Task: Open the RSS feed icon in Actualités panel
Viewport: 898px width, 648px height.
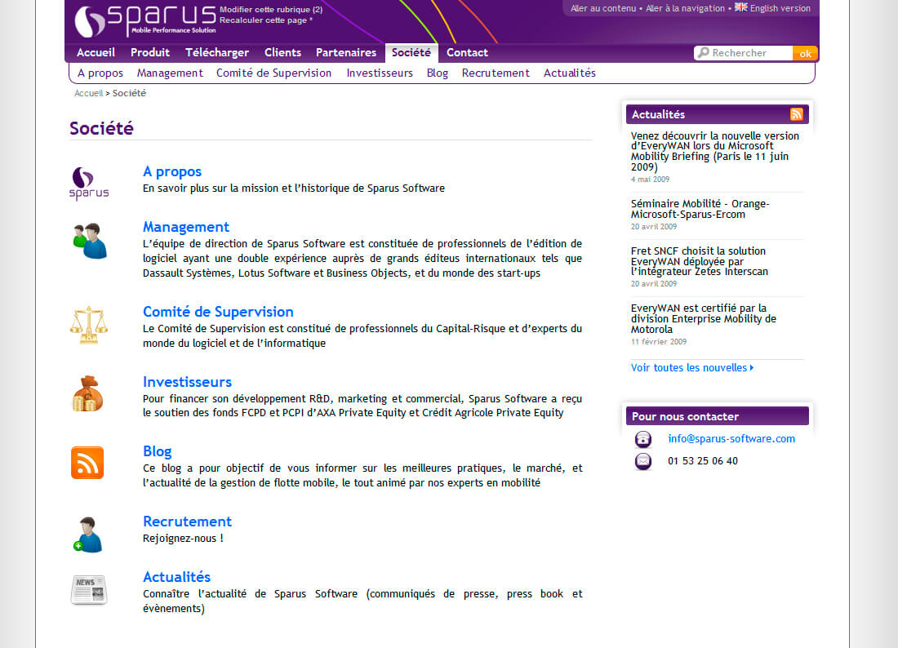Action: click(796, 114)
